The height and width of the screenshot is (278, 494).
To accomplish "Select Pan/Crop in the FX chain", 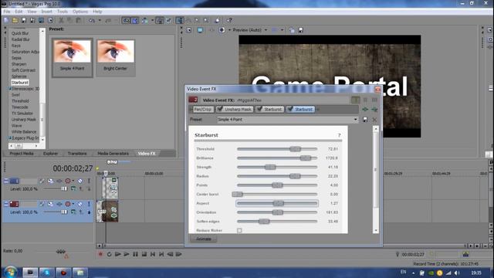I will (x=202, y=109).
